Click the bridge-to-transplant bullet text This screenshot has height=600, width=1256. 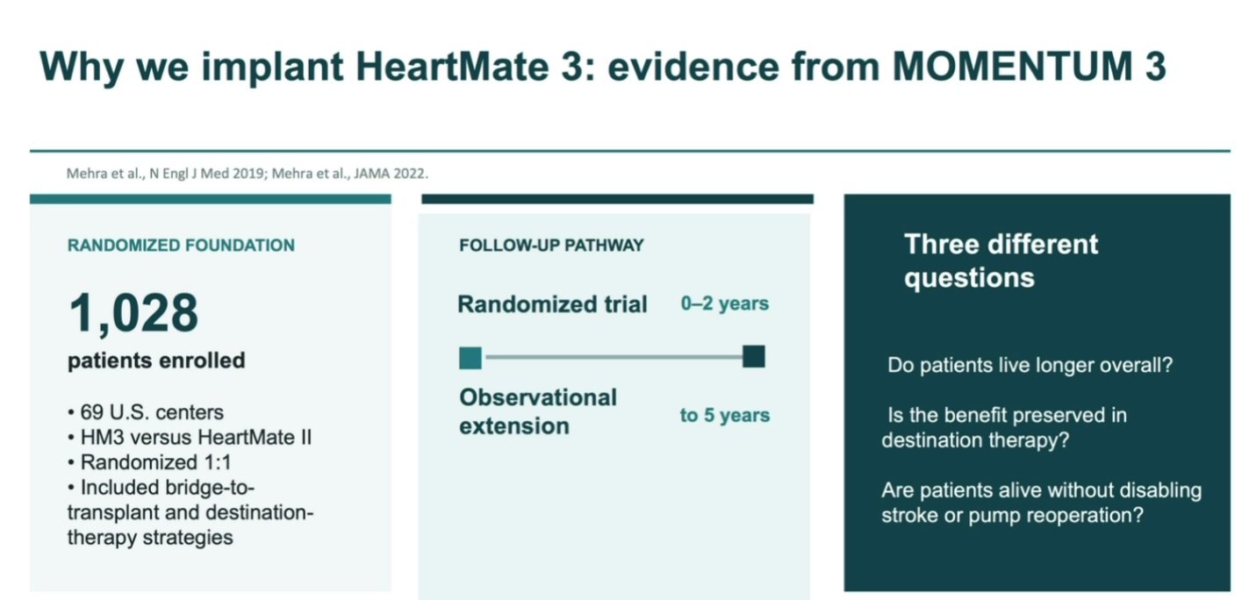click(190, 511)
